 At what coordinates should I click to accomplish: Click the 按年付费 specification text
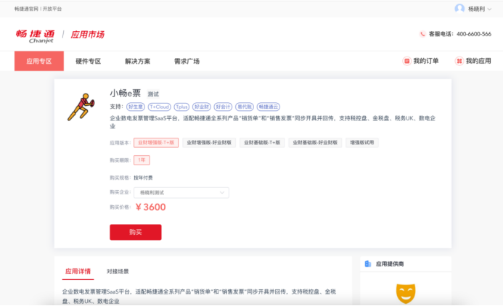(143, 178)
